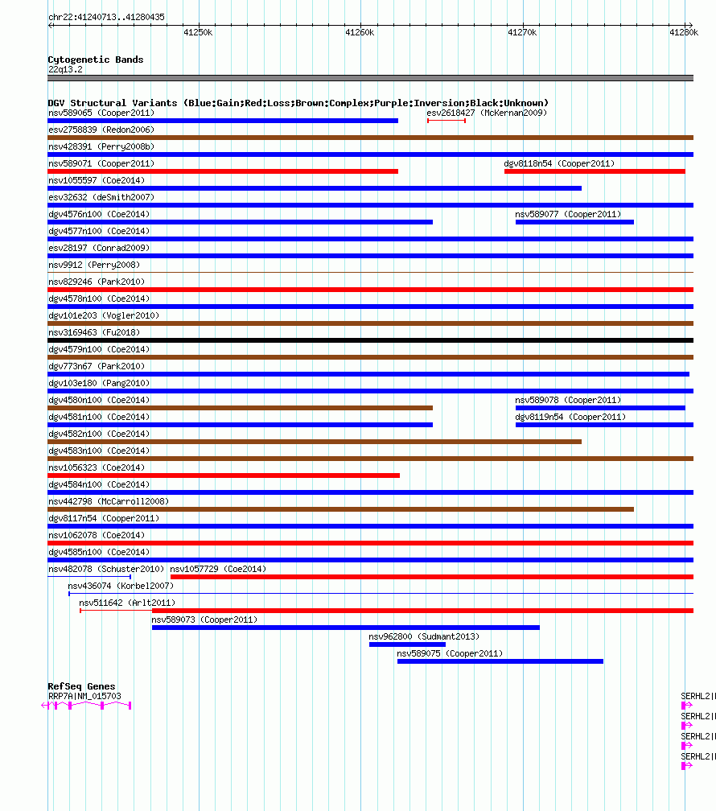Click the blue nsv589073 (Cooper2011) bar
716x811 pixels.
(x=346, y=628)
